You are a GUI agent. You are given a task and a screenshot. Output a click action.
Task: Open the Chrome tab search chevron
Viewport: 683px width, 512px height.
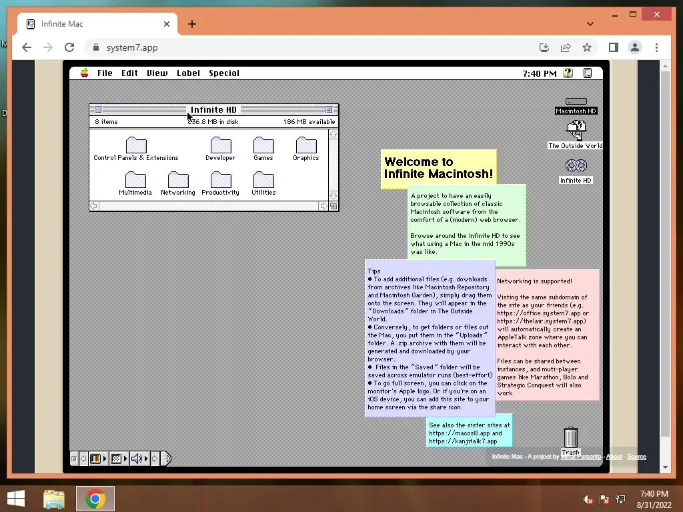point(590,24)
